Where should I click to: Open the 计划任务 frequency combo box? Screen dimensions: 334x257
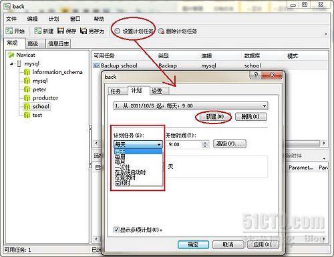tap(138, 145)
